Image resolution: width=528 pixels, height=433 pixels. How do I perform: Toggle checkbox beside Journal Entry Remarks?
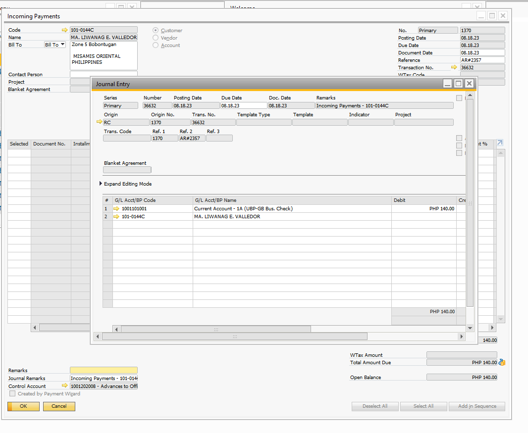[x=459, y=98]
